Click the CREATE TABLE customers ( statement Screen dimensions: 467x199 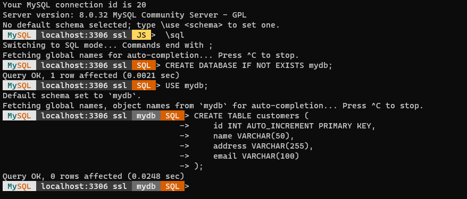[x=252, y=116]
